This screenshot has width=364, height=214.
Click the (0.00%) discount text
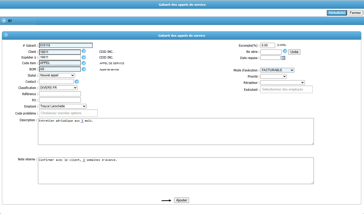(282, 45)
